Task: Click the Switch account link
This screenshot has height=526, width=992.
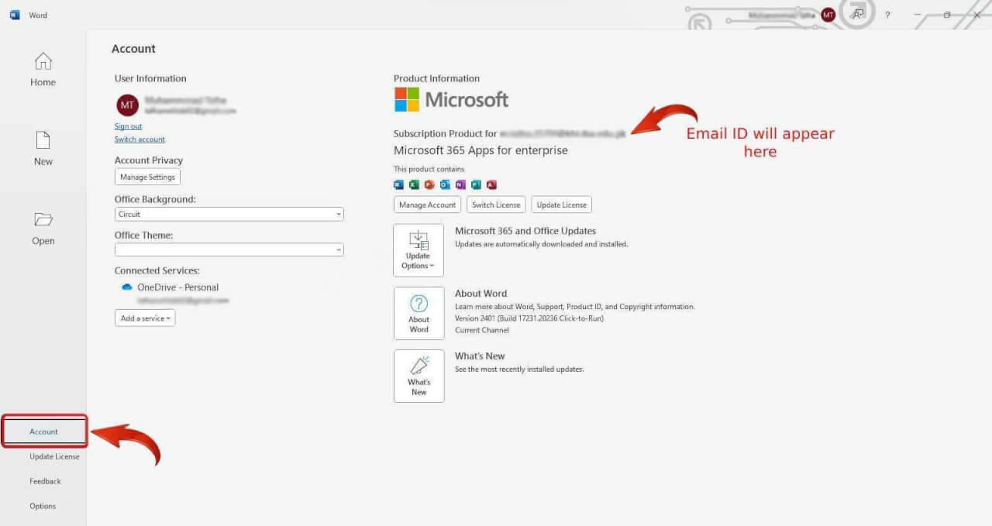Action: click(x=139, y=139)
